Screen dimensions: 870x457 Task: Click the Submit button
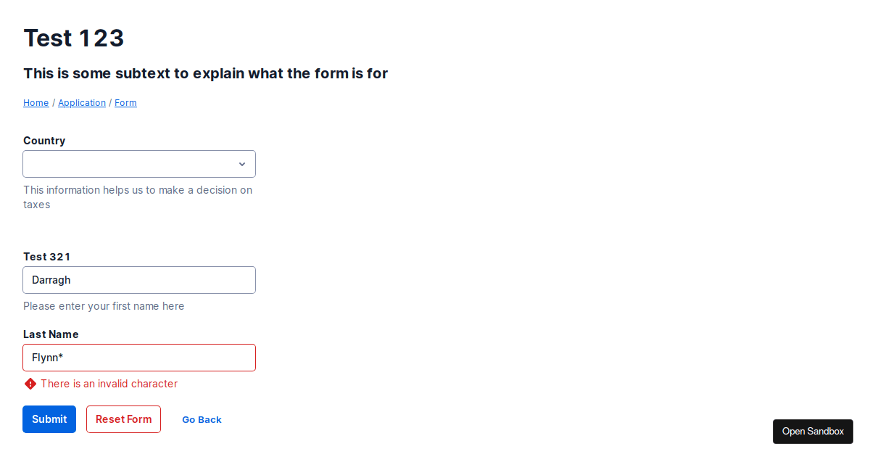click(49, 419)
